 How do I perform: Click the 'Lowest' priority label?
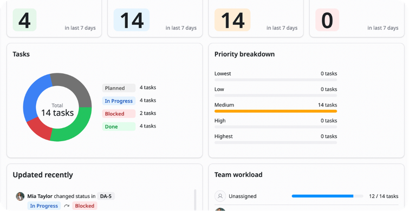(x=223, y=74)
